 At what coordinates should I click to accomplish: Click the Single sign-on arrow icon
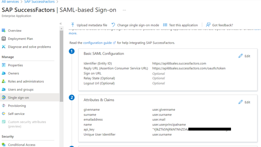click(x=4, y=98)
